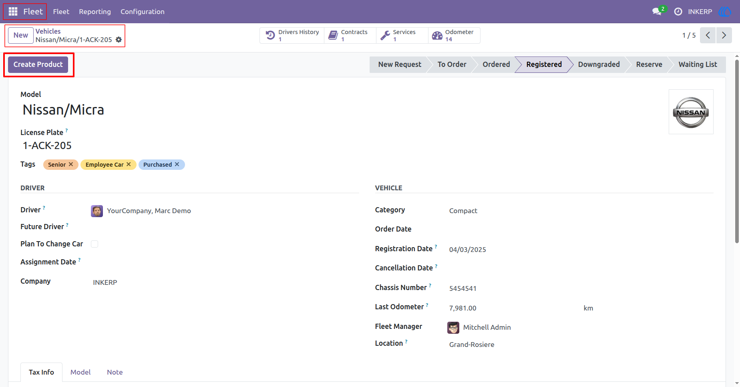Set status to New Request
This screenshot has width=740, height=387.
click(400, 64)
